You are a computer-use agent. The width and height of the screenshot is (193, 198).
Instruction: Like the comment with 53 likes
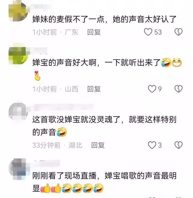(148, 32)
